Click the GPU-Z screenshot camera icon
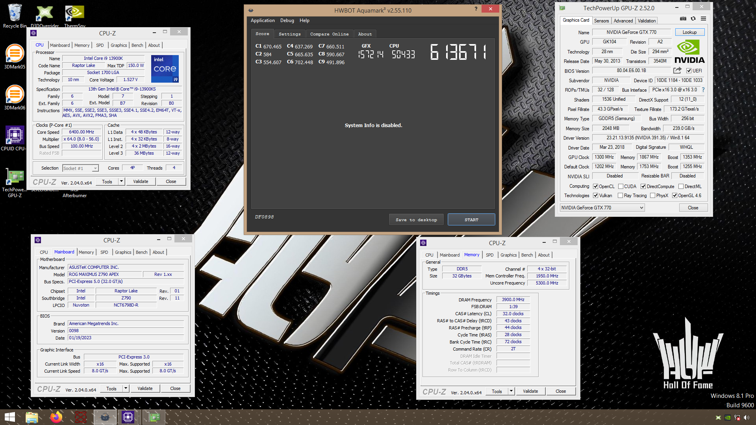Screen dimensions: 756x425 coord(683,19)
